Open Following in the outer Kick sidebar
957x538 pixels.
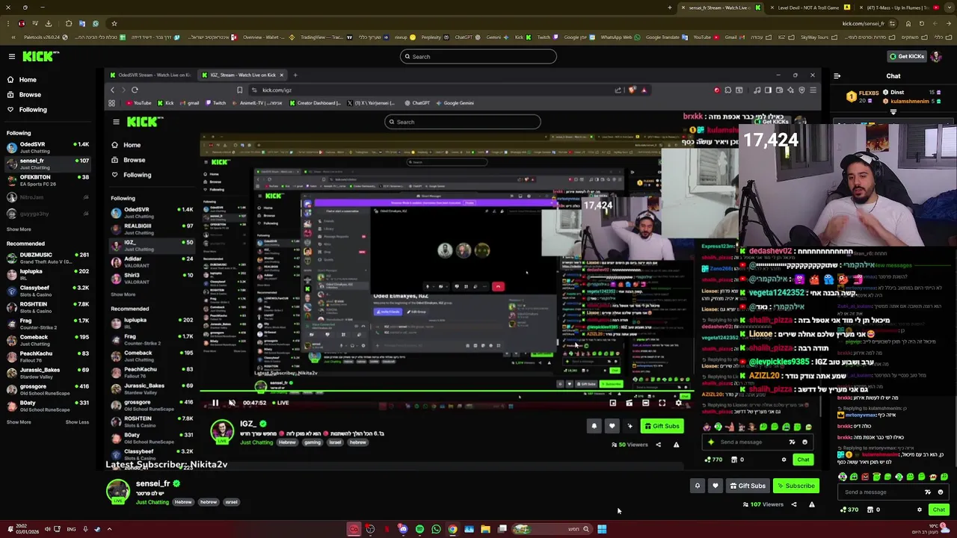coord(26,110)
